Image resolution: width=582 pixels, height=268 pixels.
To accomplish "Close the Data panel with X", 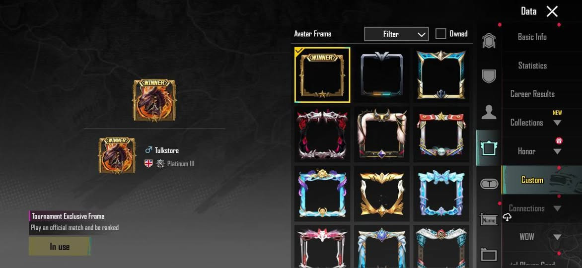I will [552, 11].
